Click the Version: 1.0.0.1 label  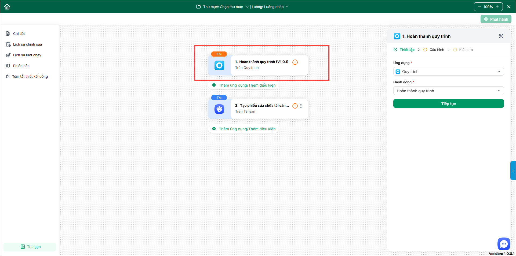(x=502, y=254)
